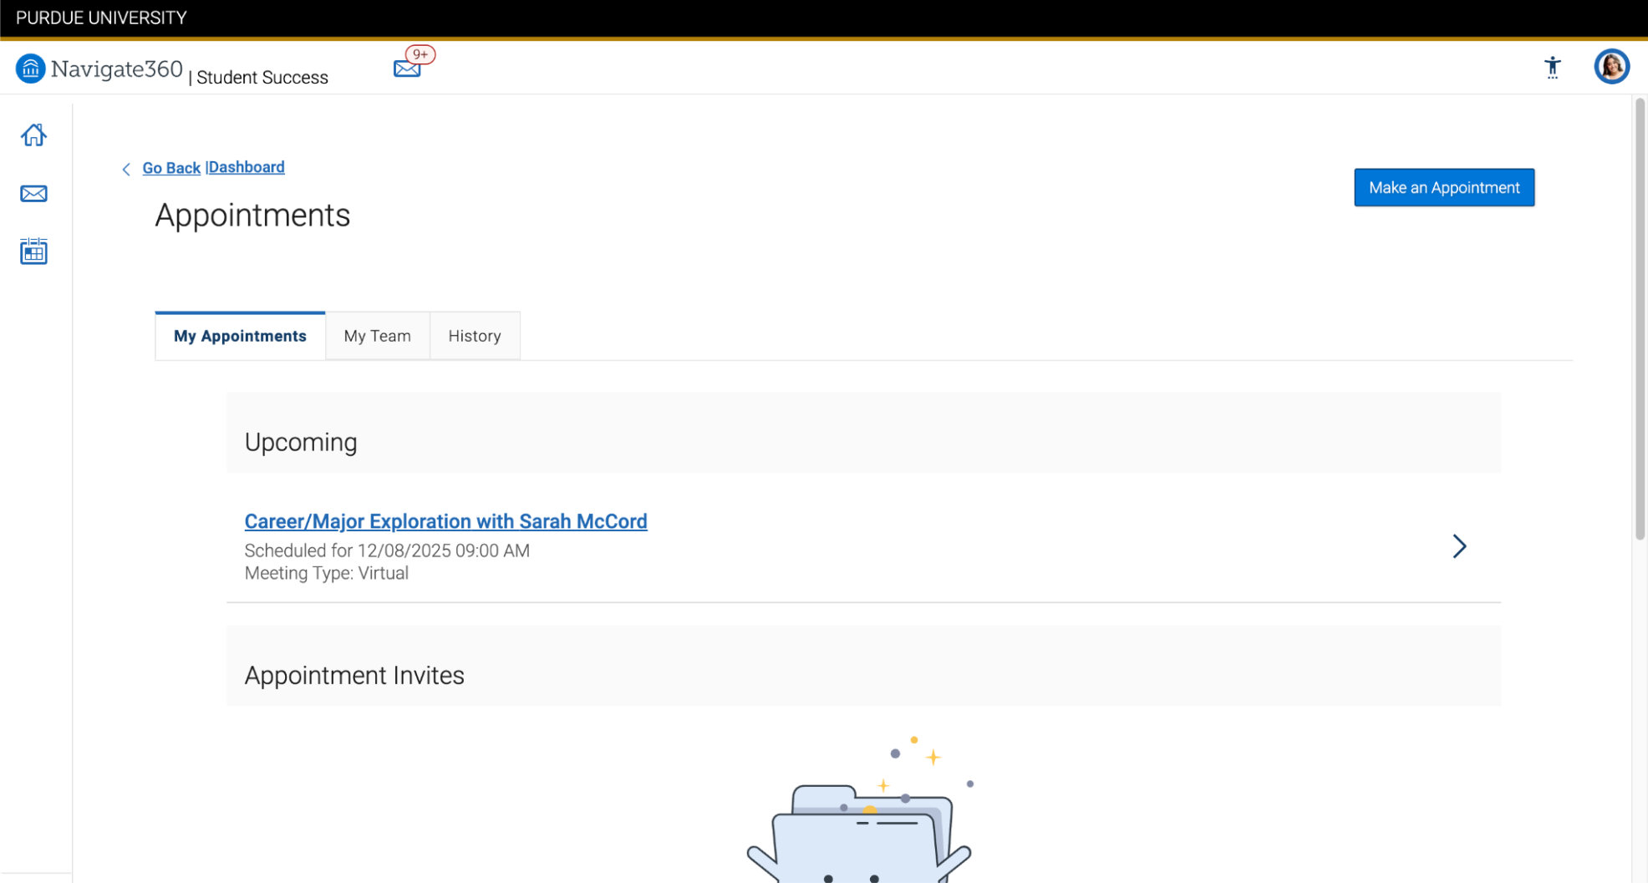
Task: Click the page vertical scrollbar
Action: pyautogui.click(x=1639, y=317)
